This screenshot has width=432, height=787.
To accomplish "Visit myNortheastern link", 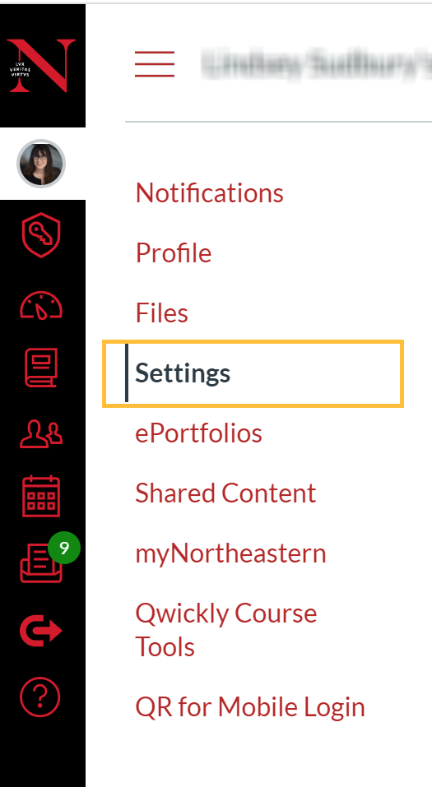I will (x=230, y=553).
